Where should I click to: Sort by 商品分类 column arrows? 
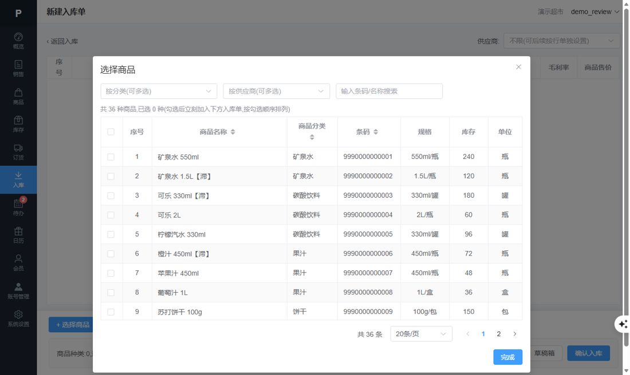point(312,137)
